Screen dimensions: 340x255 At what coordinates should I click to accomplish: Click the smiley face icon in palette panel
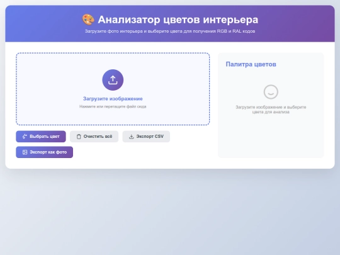(x=271, y=92)
